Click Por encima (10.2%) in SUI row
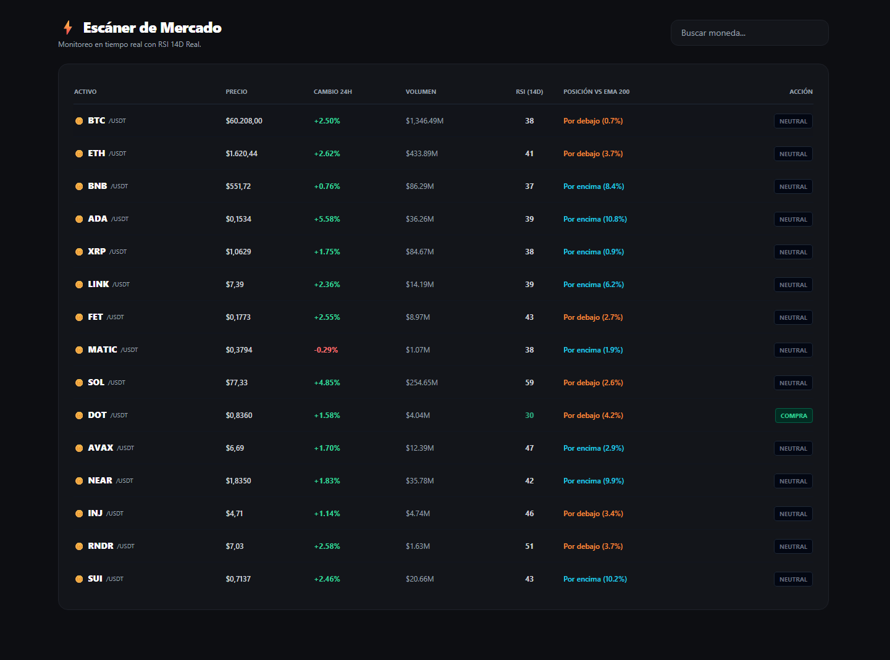890x660 pixels. click(595, 579)
